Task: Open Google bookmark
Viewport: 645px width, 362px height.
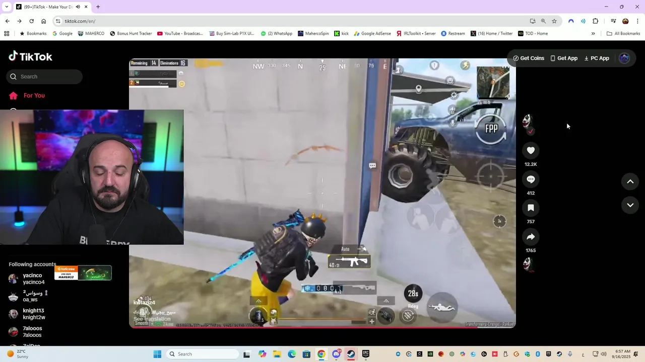Action: [x=62, y=34]
